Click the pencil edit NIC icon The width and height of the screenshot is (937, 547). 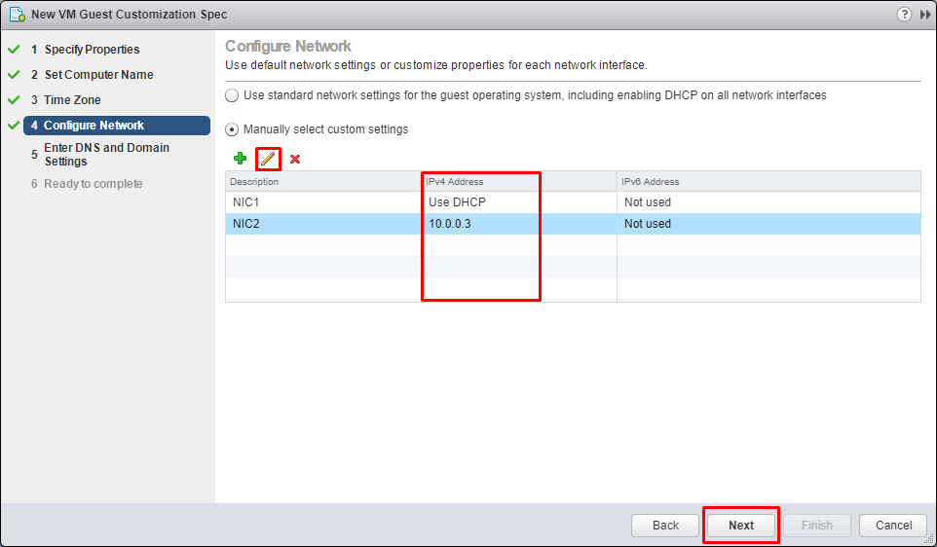point(268,159)
